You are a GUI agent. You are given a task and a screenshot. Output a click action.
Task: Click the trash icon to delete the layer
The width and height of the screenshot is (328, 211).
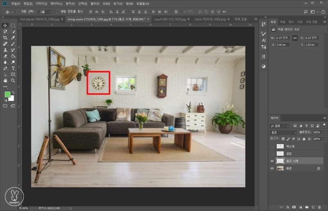[319, 207]
